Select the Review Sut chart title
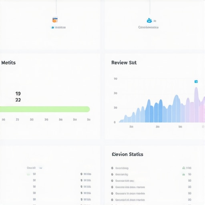 [124, 62]
